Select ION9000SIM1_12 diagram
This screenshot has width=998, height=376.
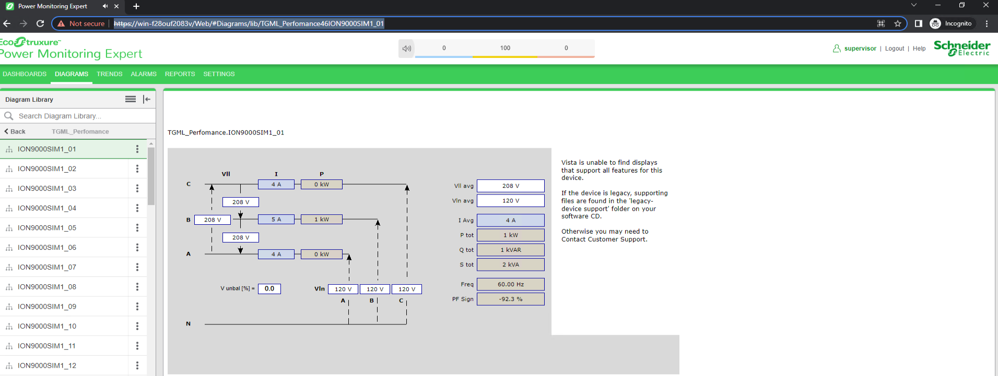pyautogui.click(x=47, y=366)
